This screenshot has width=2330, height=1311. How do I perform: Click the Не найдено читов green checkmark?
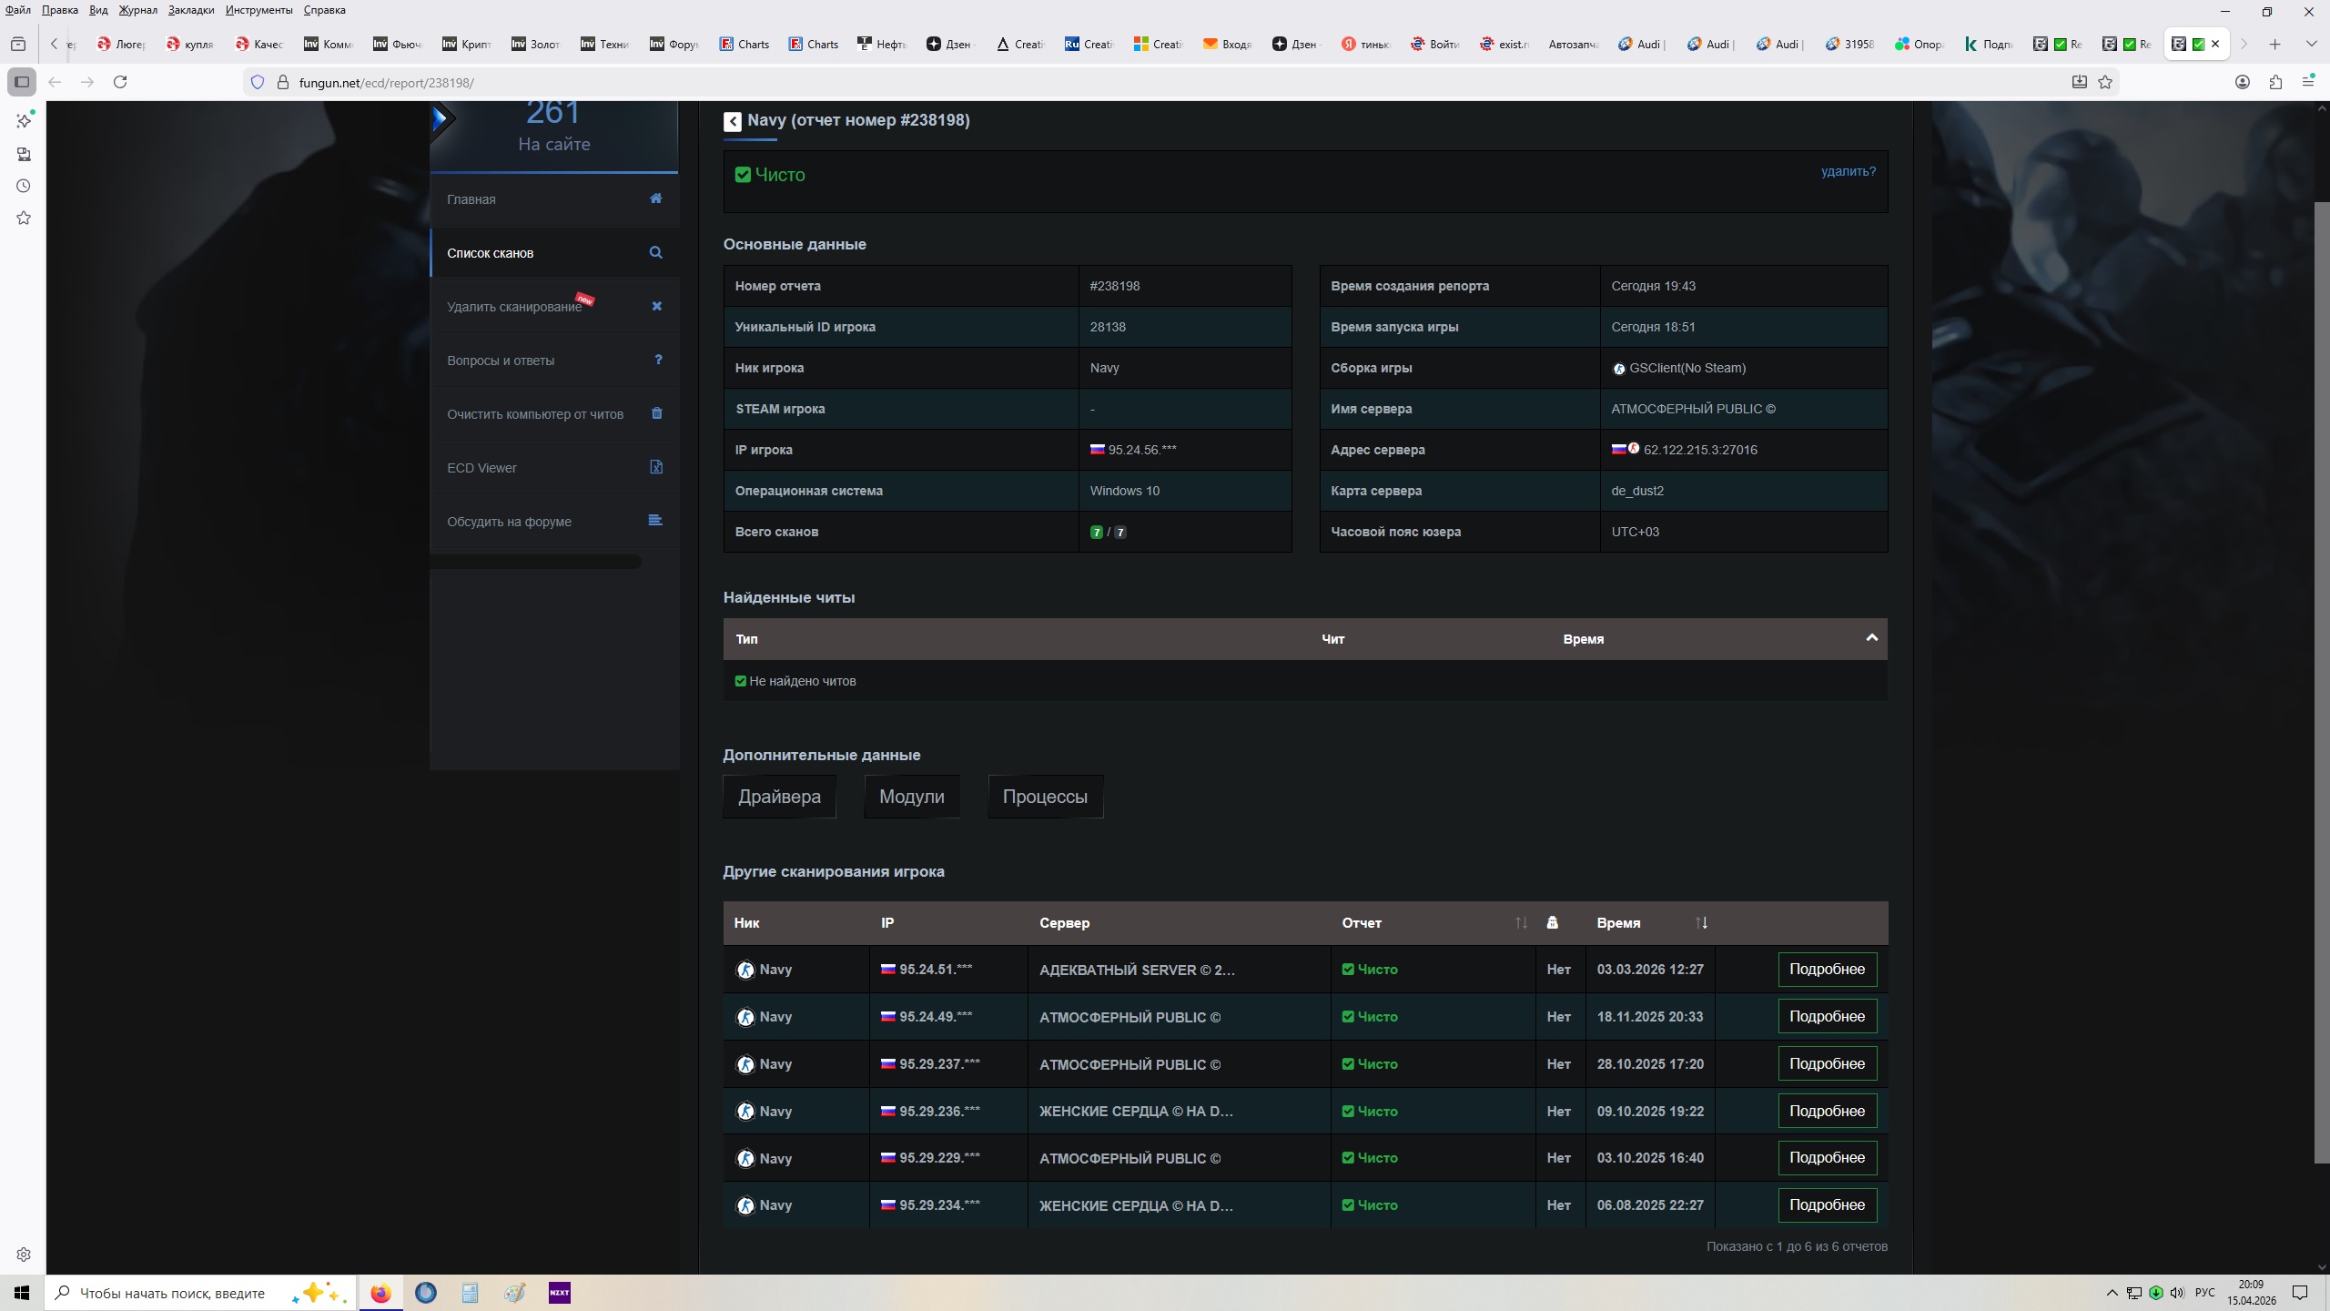(740, 681)
